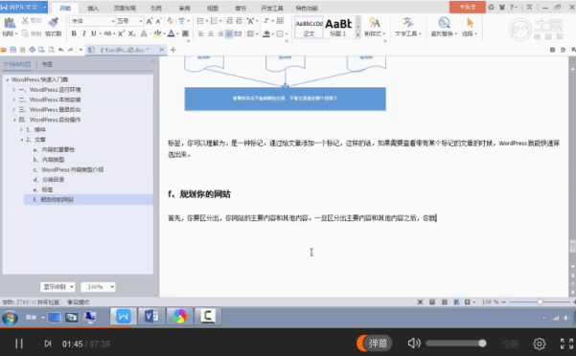Click the character shading icon

(x=186, y=33)
